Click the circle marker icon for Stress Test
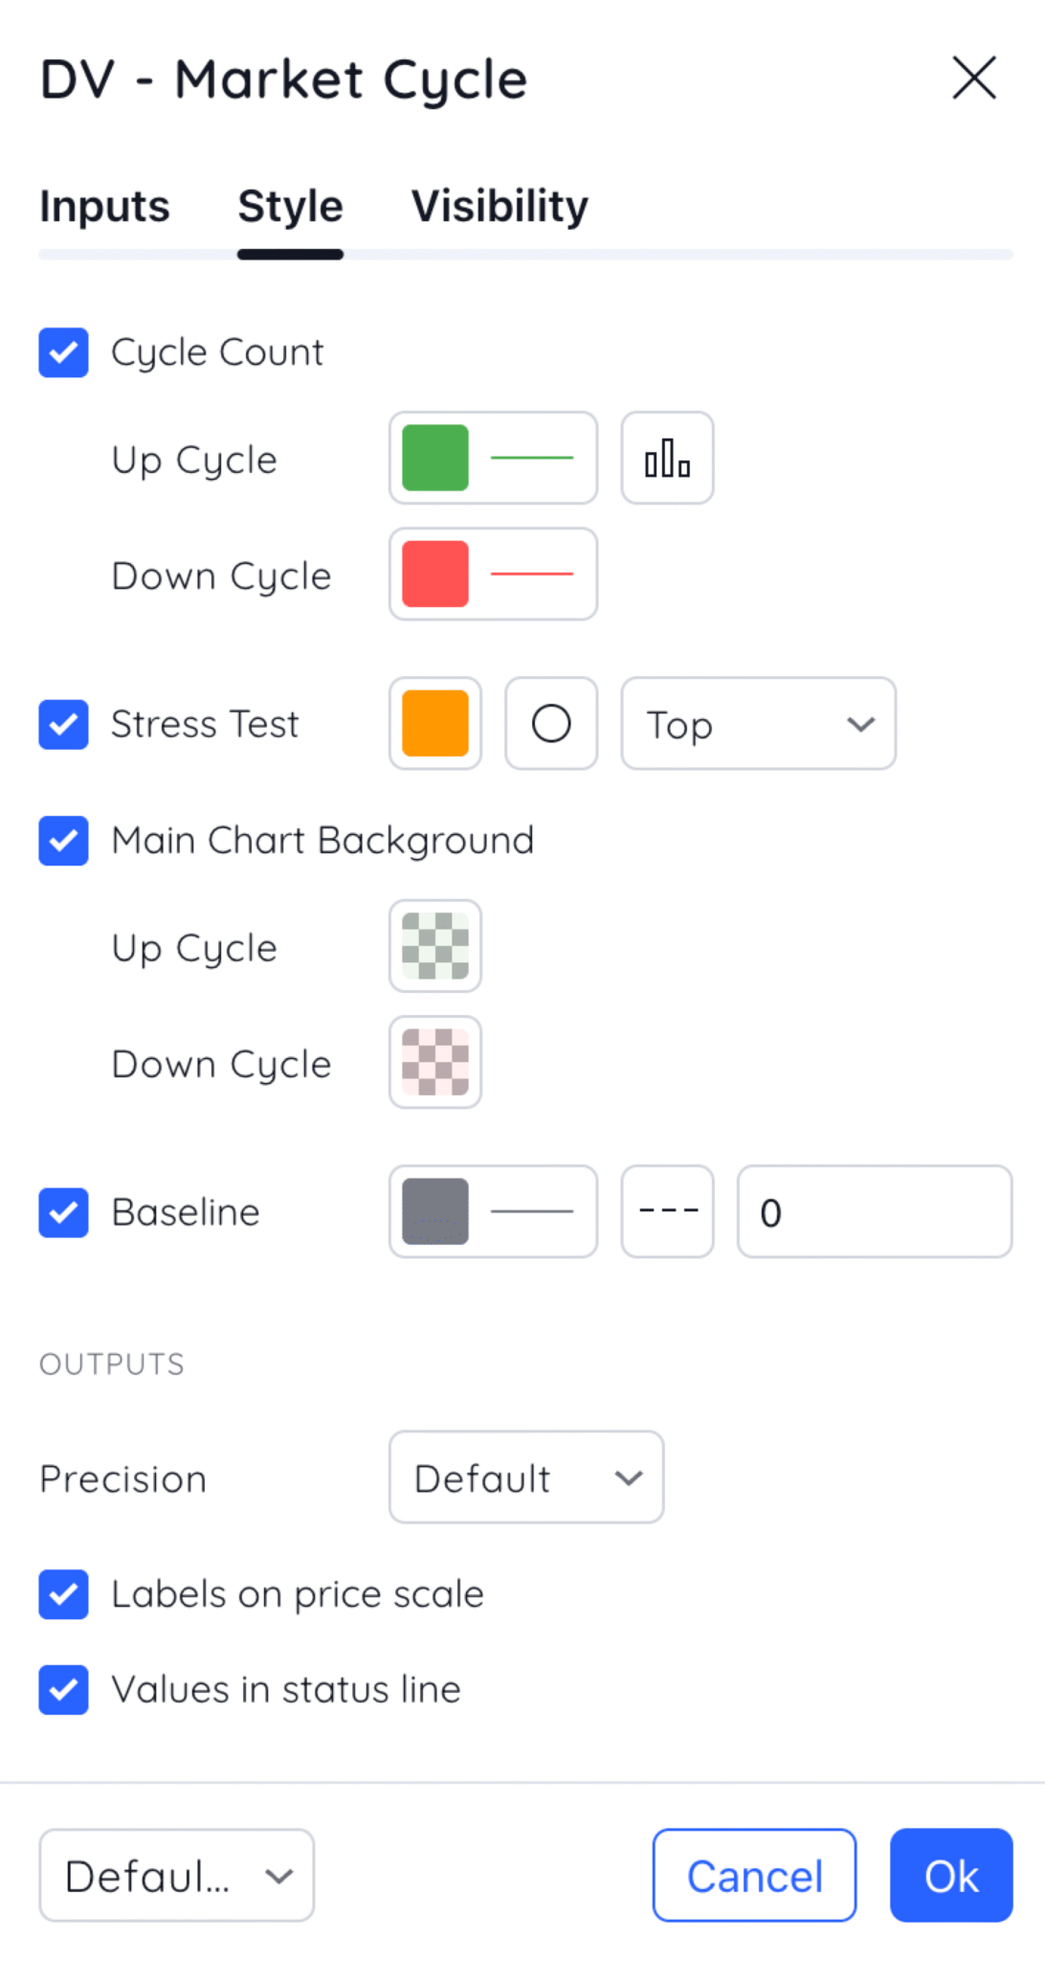 [551, 724]
